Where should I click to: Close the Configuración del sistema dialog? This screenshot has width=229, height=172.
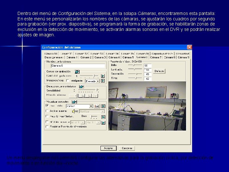point(190,47)
